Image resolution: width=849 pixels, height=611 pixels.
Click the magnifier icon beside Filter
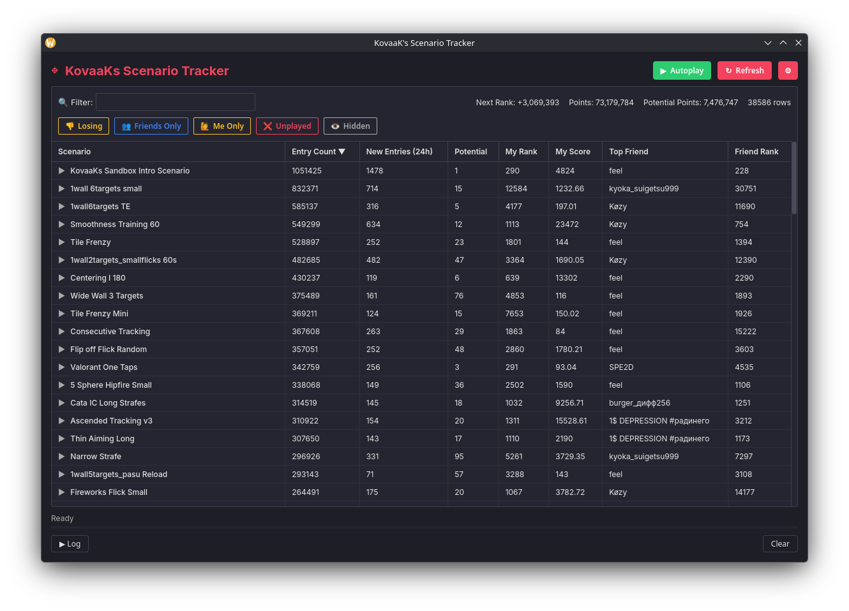tap(63, 102)
